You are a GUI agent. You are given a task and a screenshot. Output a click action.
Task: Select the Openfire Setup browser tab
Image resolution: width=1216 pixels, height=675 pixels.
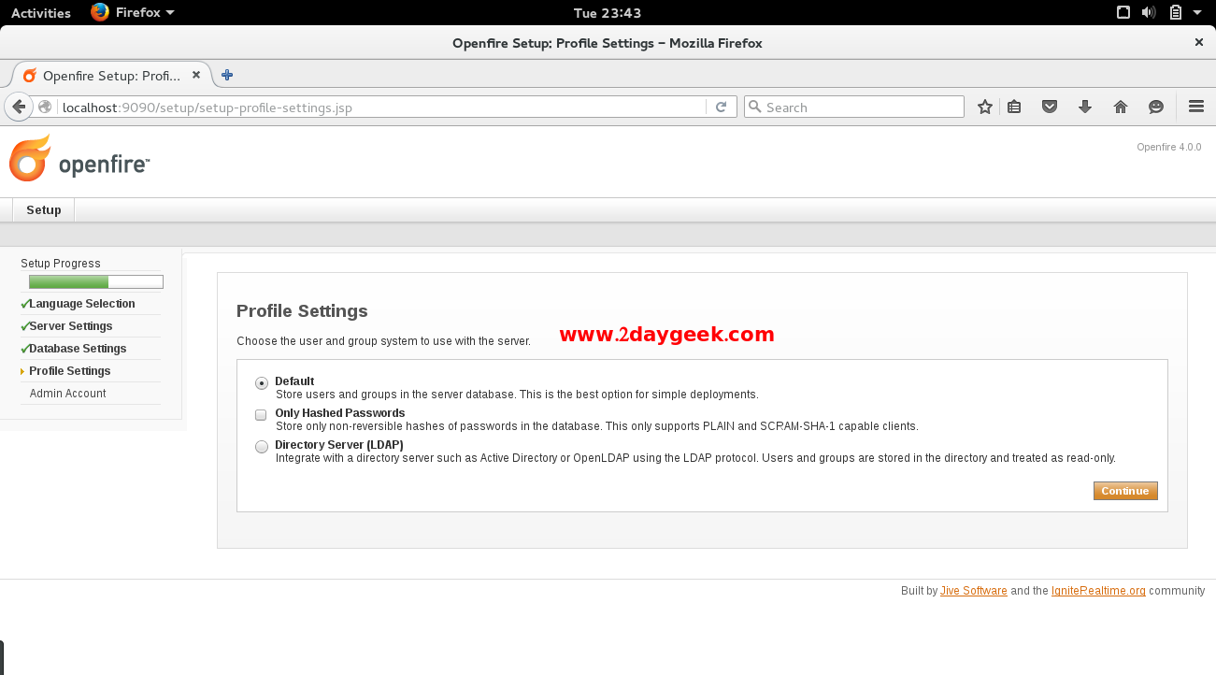tap(112, 76)
